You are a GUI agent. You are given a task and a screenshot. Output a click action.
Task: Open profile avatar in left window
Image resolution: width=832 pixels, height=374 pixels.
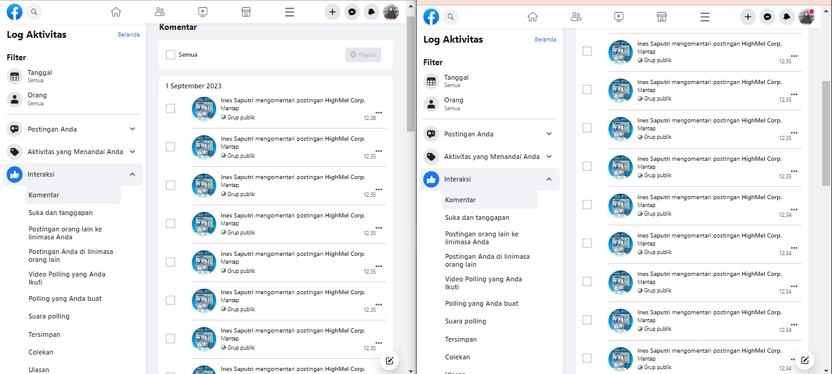pos(390,12)
